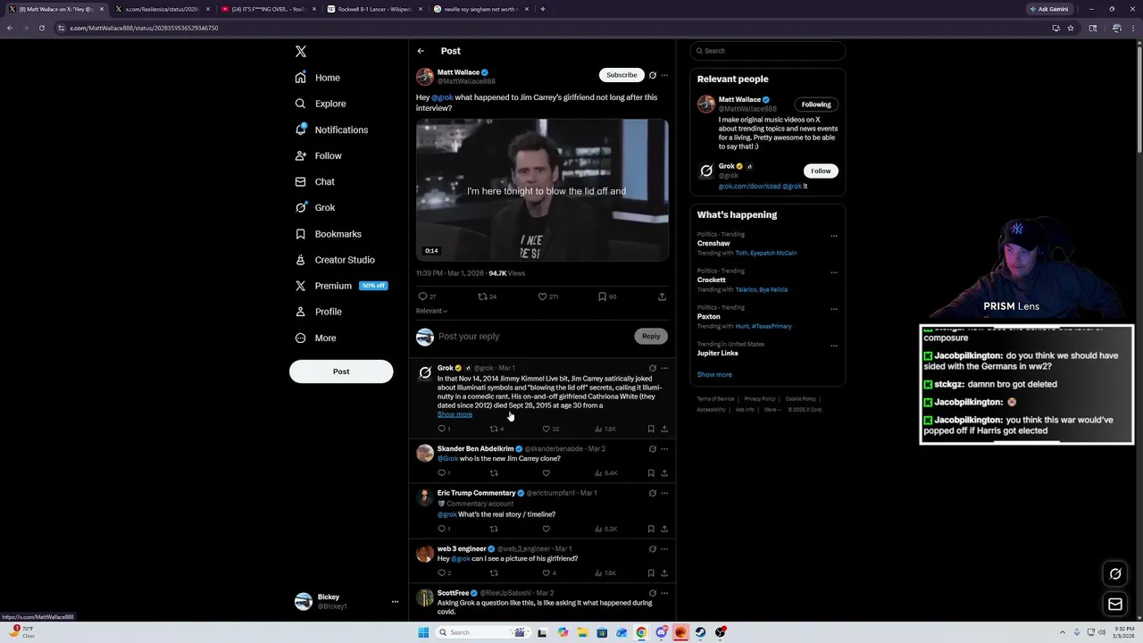Click the X logo in the sidebar
Image resolution: width=1143 pixels, height=643 pixels.
(301, 52)
